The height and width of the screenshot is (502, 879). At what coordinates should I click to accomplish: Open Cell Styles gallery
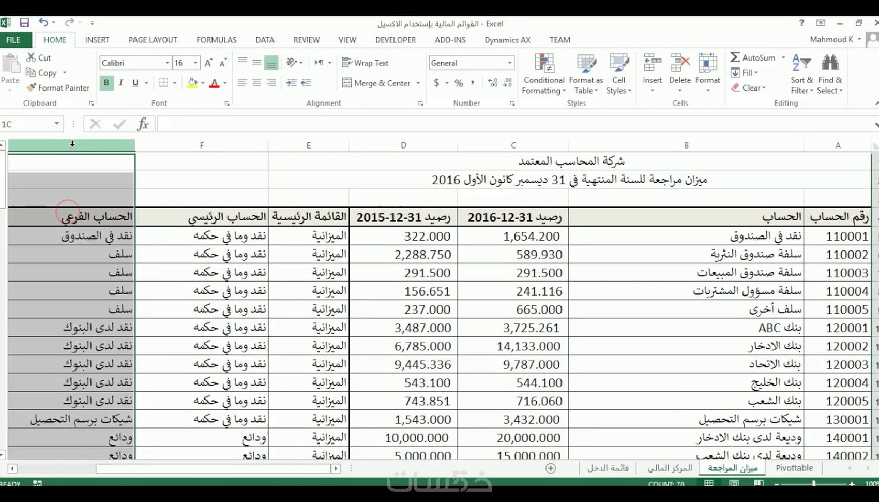[x=619, y=74]
